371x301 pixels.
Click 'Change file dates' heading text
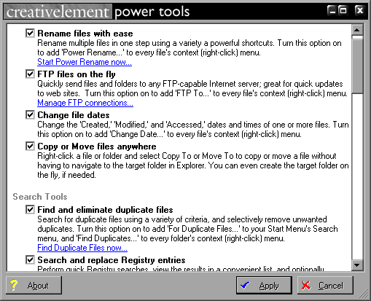point(74,115)
